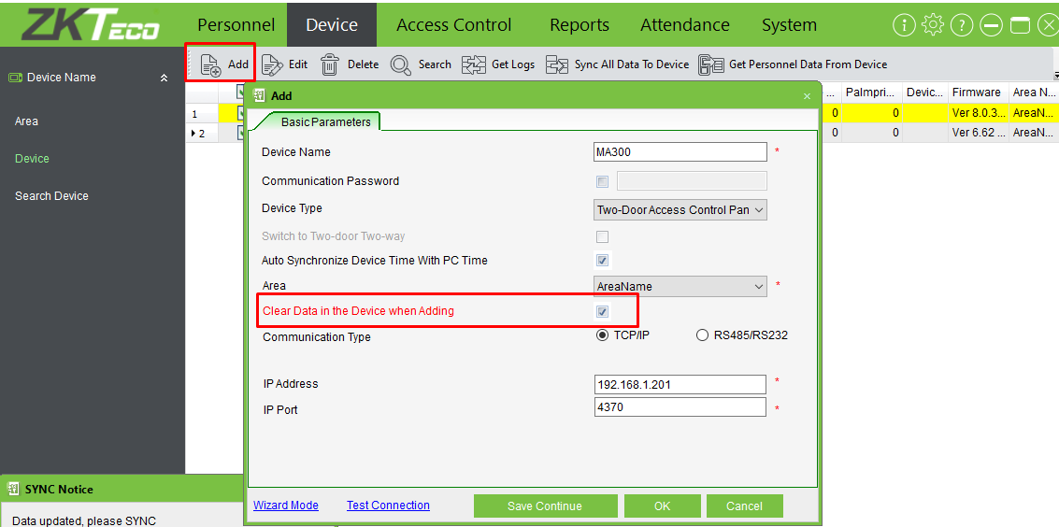Screen dimensions: 1059x527
Task: Click Sync All Data To Device icon
Action: pos(557,64)
